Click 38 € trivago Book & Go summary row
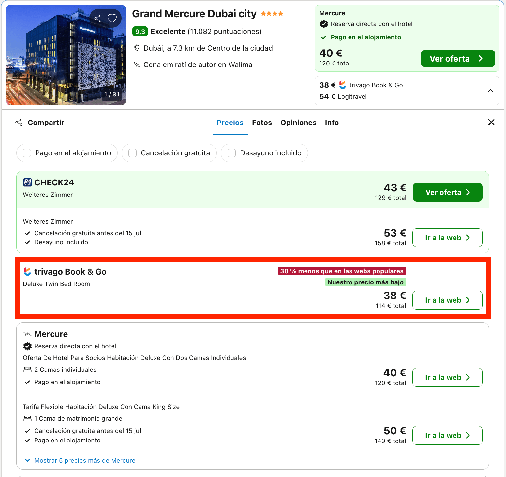506x477 pixels. (361, 85)
